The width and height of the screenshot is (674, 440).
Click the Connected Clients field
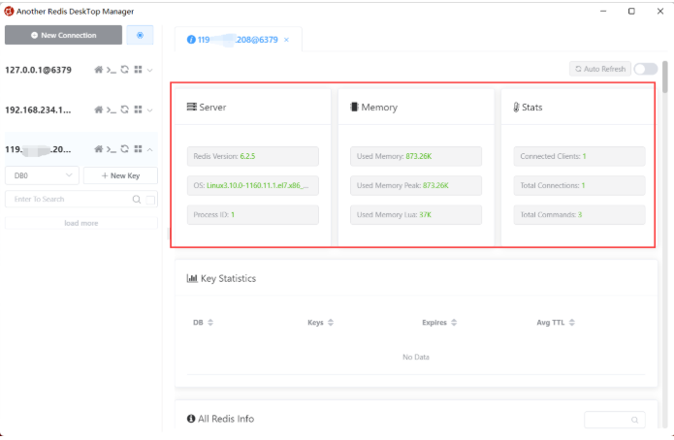579,156
